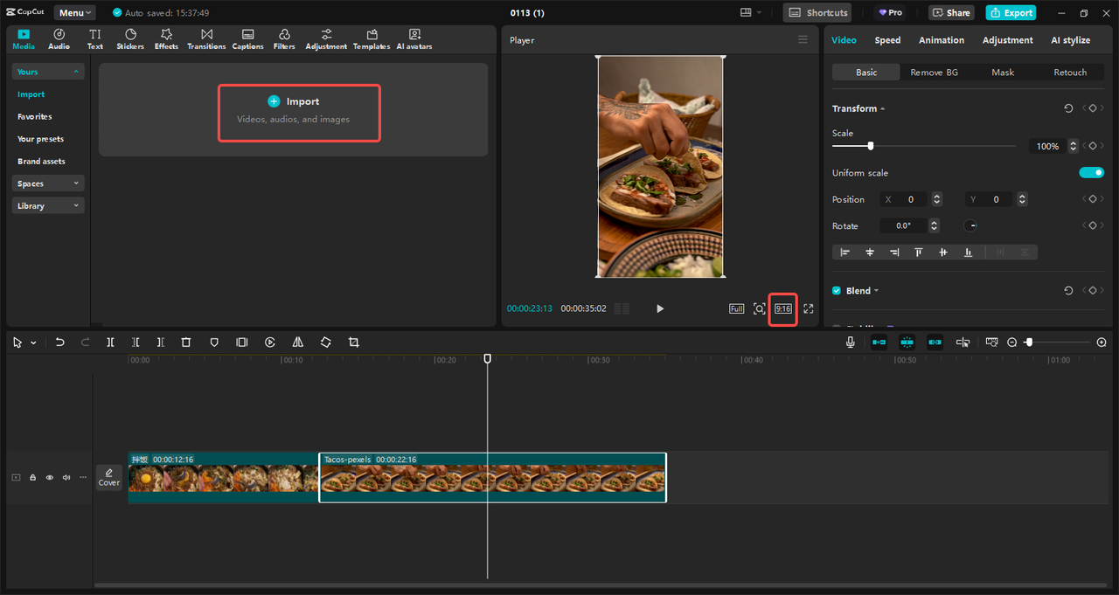Click the freeze frame icon
This screenshot has width=1119, height=595.
[242, 342]
